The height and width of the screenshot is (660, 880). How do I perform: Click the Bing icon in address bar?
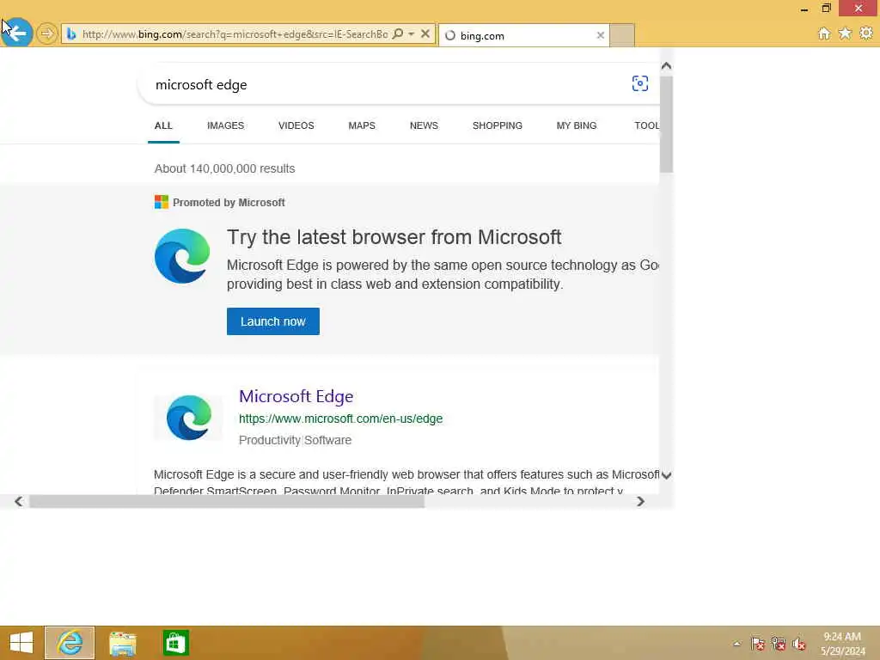click(71, 34)
